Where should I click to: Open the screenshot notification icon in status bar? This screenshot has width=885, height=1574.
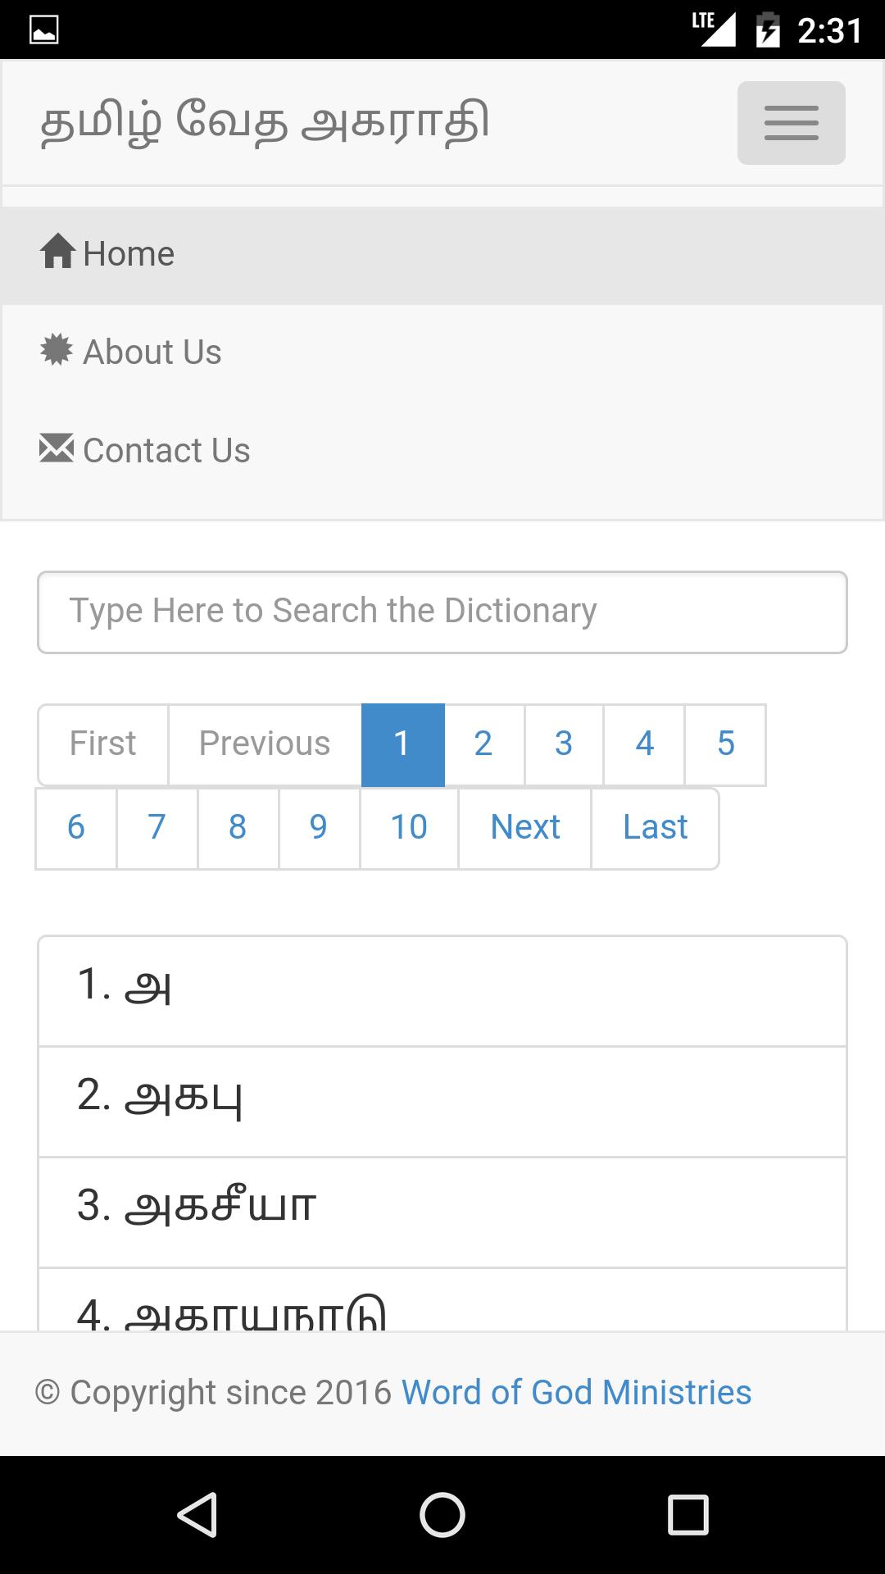tap(43, 31)
